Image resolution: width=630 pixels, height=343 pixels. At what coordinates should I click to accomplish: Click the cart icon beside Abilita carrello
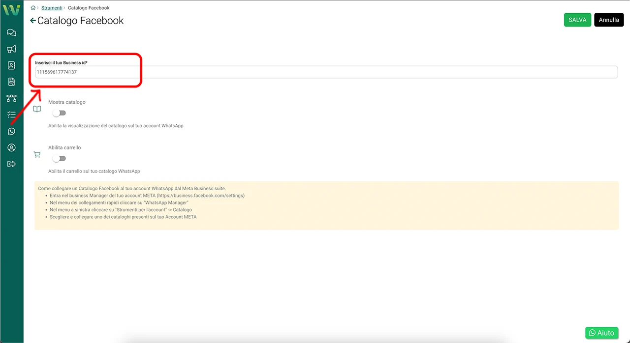pyautogui.click(x=37, y=154)
